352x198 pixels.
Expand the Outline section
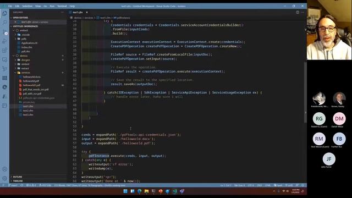click(17, 177)
